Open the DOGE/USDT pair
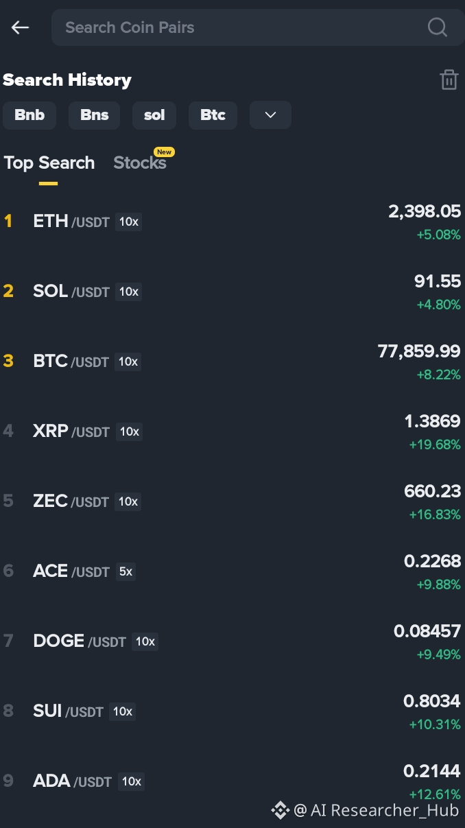 coord(232,641)
